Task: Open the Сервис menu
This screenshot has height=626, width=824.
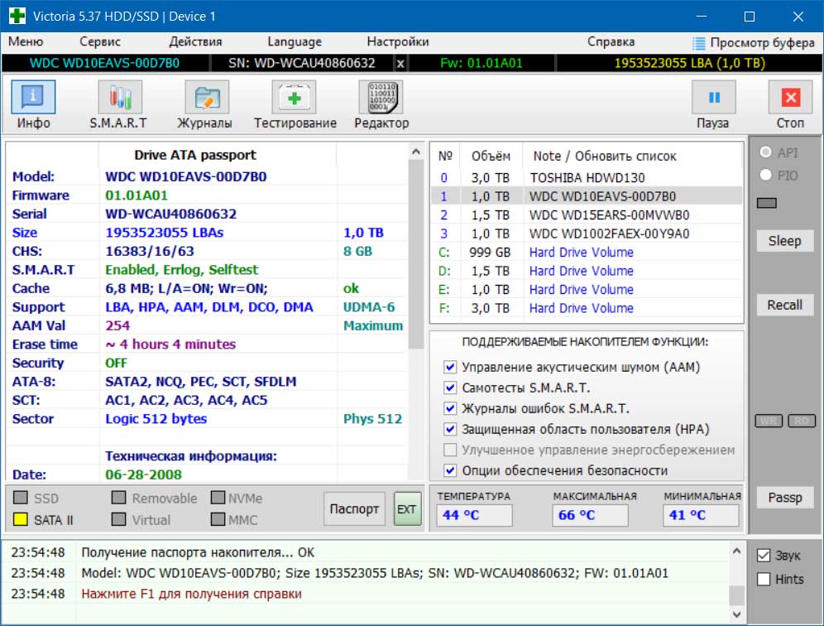Action: coord(100,41)
